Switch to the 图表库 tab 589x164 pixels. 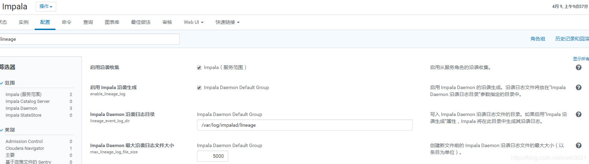tap(112, 22)
